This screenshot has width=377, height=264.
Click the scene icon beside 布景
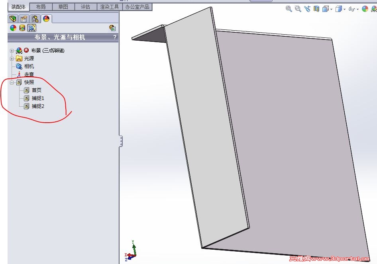19,51
